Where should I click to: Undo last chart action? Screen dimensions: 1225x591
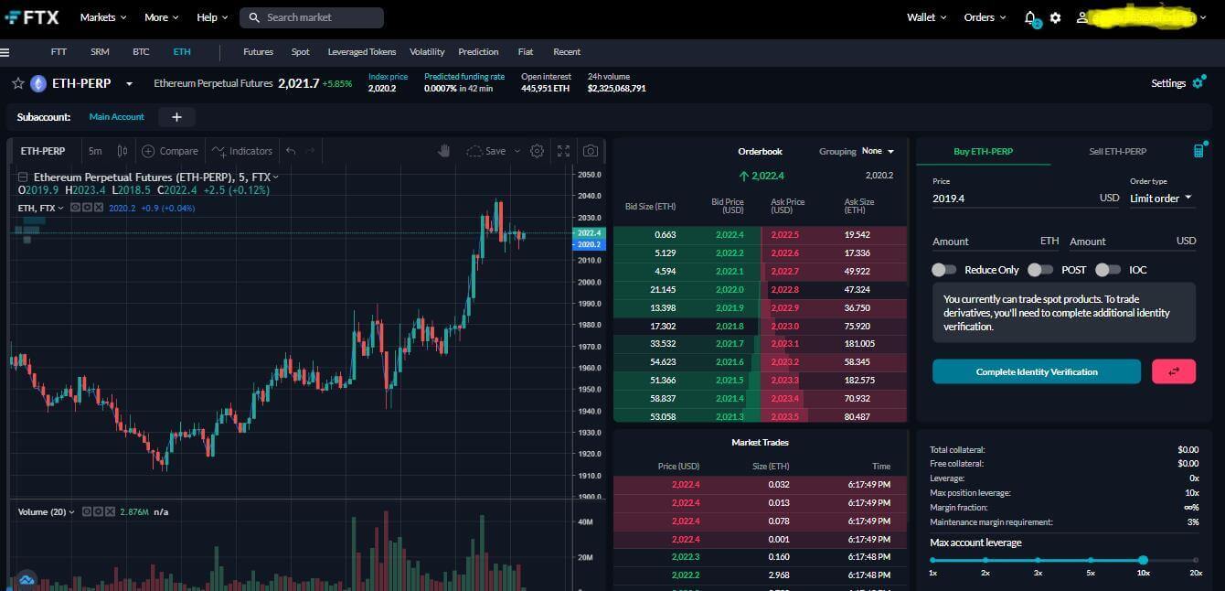pyautogui.click(x=291, y=151)
